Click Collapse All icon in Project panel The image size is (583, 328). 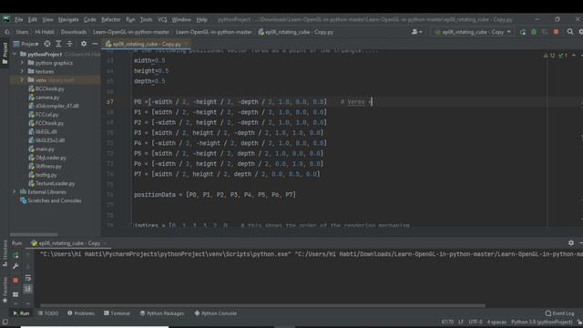pyautogui.click(x=69, y=44)
